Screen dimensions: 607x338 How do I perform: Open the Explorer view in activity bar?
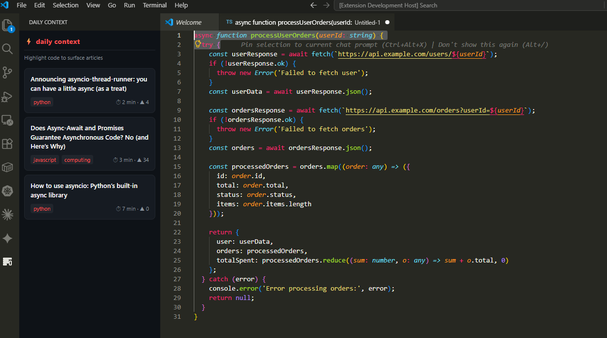7,25
